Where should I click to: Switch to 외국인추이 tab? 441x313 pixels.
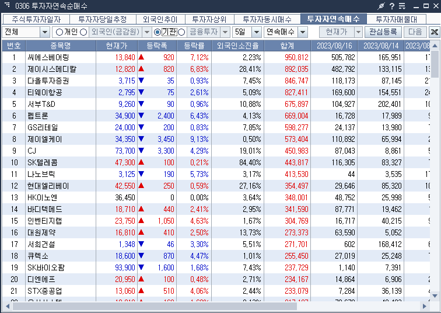coord(160,19)
